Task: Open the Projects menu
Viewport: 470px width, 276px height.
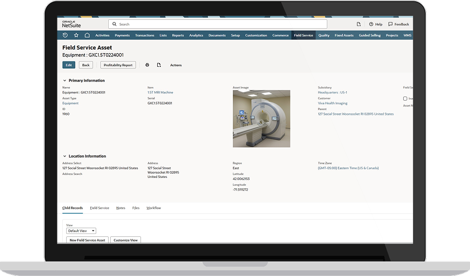Action: point(392,35)
